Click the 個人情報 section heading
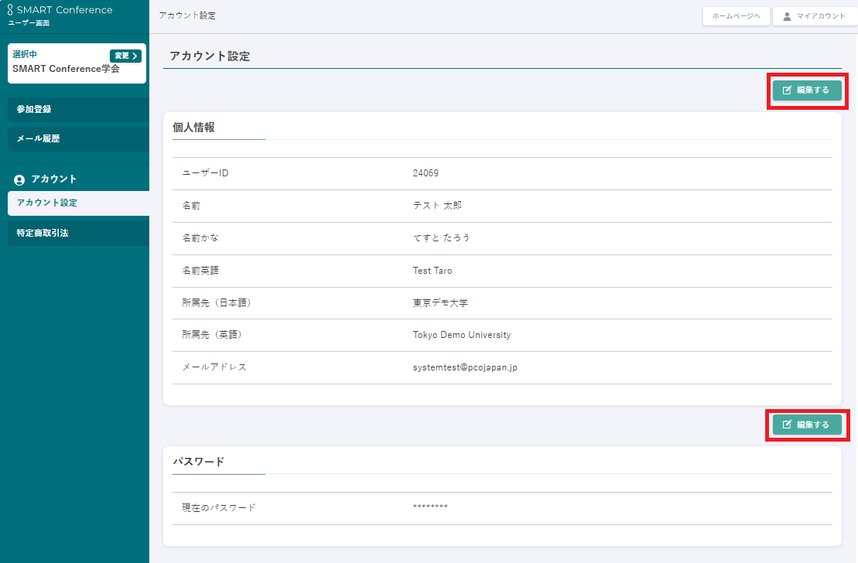This screenshot has height=563, width=858. (193, 128)
